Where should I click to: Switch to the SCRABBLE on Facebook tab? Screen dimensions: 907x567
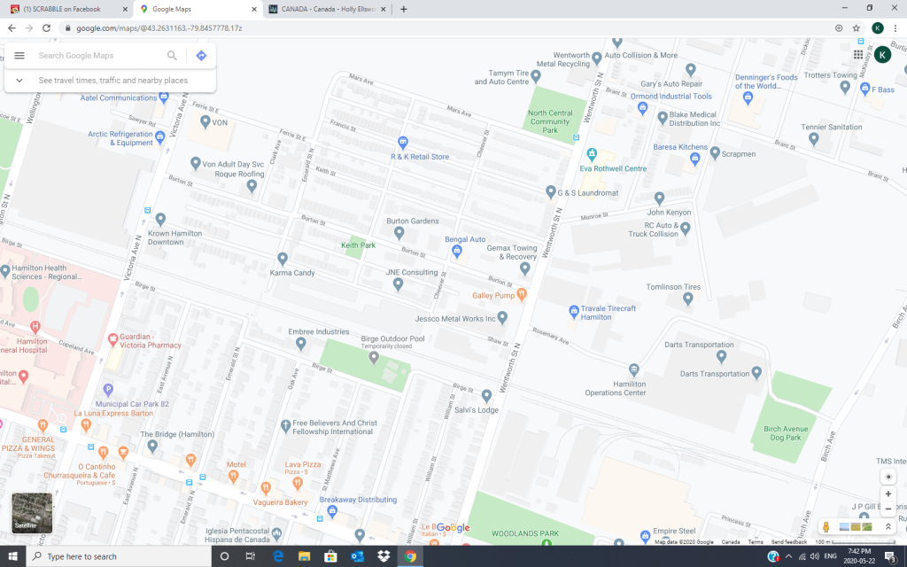pos(67,9)
